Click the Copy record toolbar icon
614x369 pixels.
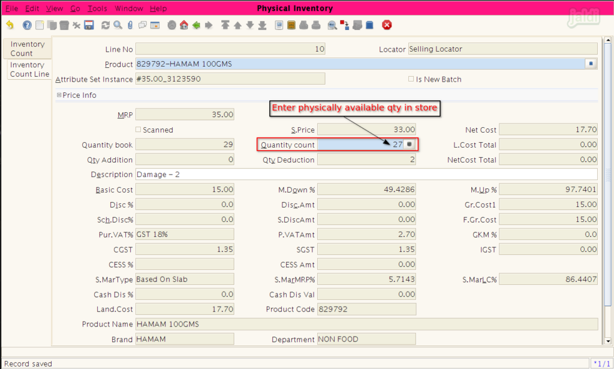(52, 25)
